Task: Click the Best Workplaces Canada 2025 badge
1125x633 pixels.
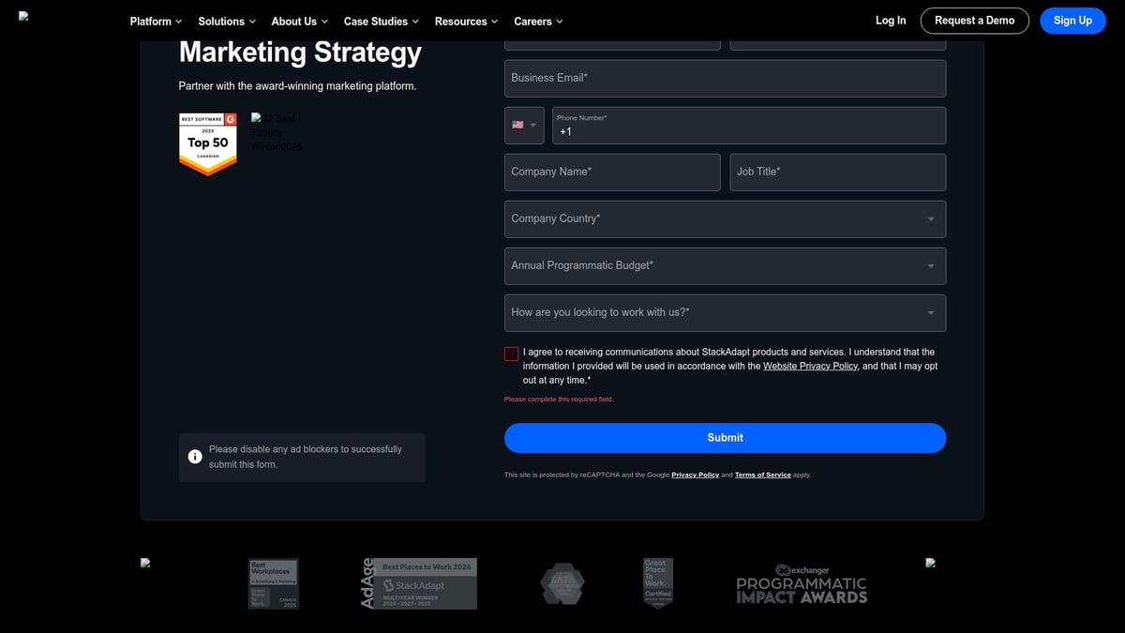Action: [273, 583]
